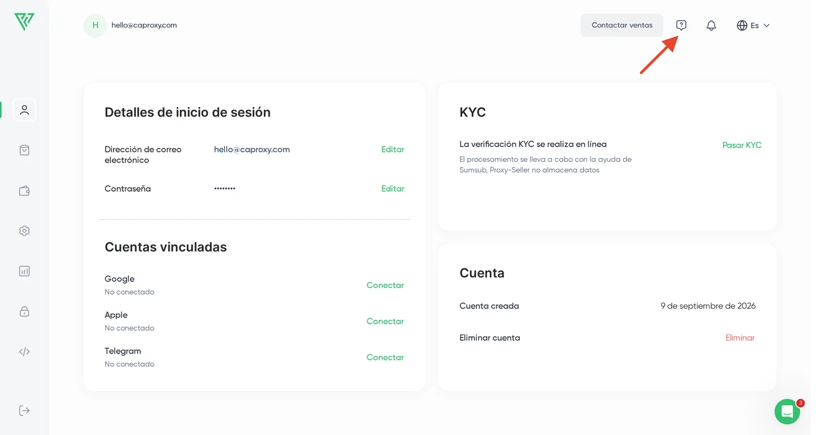Open the shopping bag orders icon
Image resolution: width=816 pixels, height=435 pixels.
(x=24, y=150)
